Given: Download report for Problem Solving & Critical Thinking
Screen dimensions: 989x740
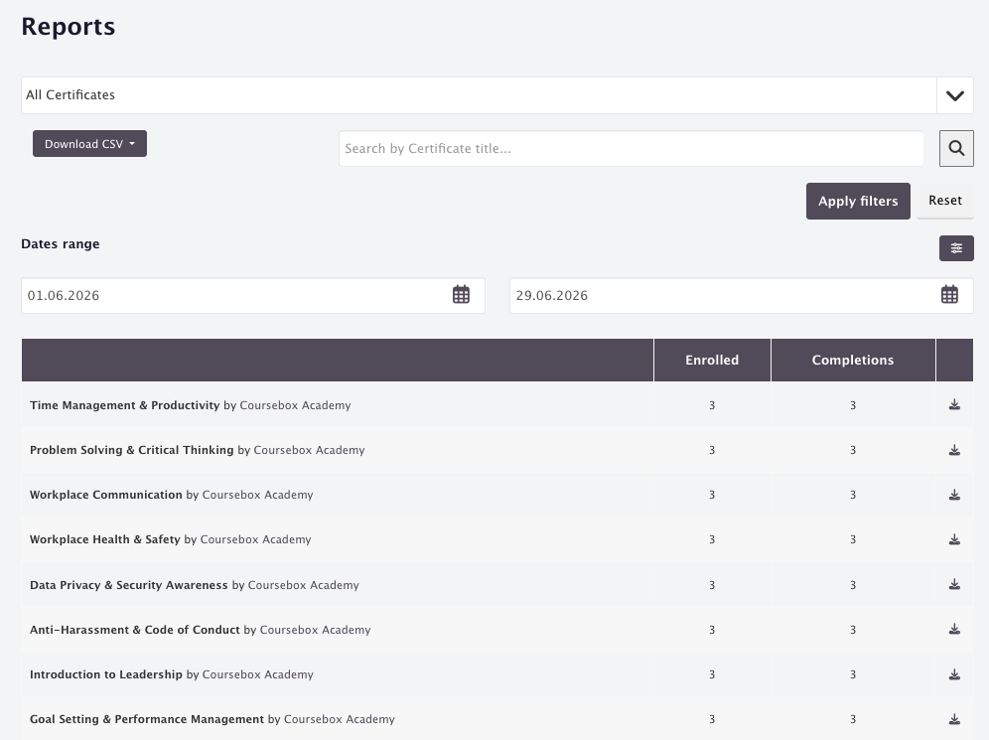Looking at the screenshot, I should tap(954, 450).
